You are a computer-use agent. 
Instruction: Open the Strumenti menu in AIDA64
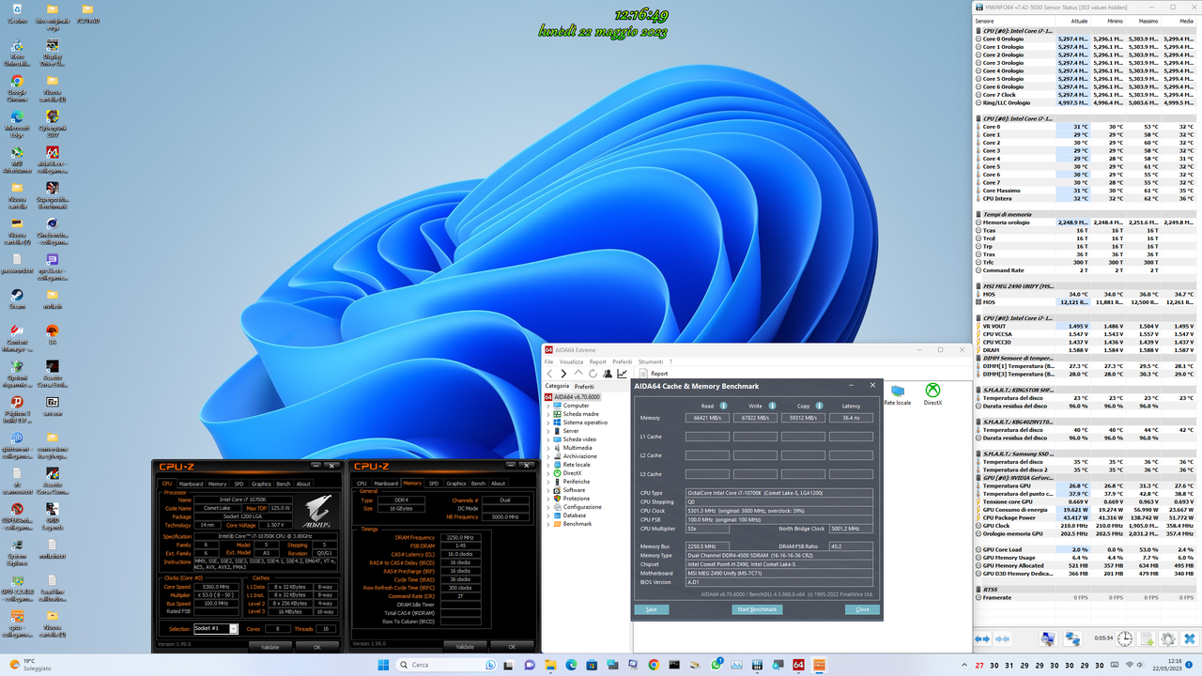650,361
